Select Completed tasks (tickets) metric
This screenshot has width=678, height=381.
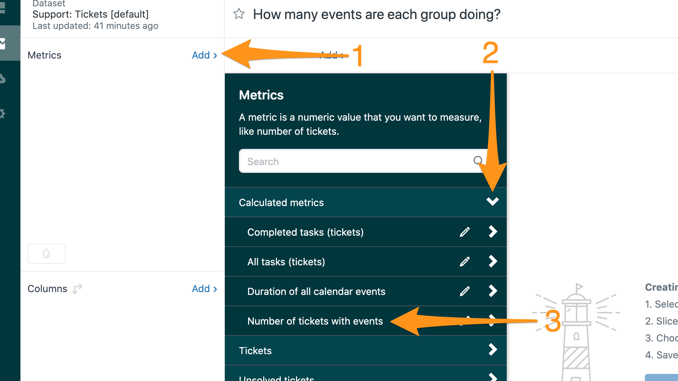305,232
